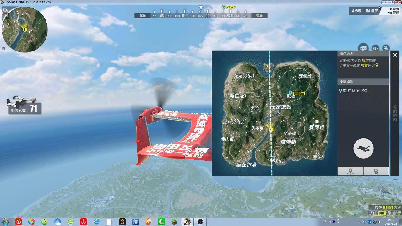
Task: Open the Minecraft grass block taskbar icon
Action: point(174,222)
